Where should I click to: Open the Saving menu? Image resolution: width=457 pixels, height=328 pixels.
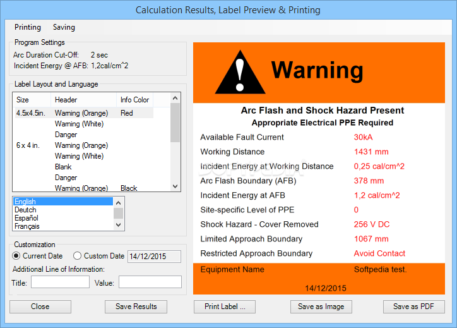pyautogui.click(x=64, y=27)
